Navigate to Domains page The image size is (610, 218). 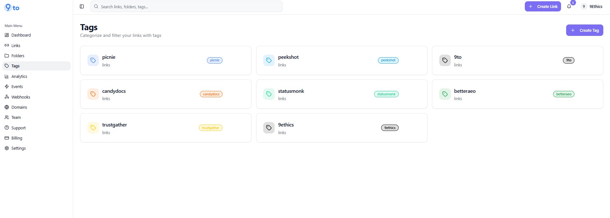(19, 107)
